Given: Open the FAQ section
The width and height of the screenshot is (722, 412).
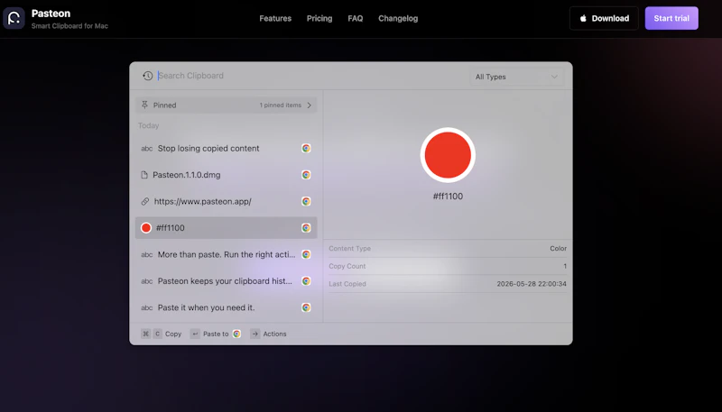Looking at the screenshot, I should tap(356, 18).
